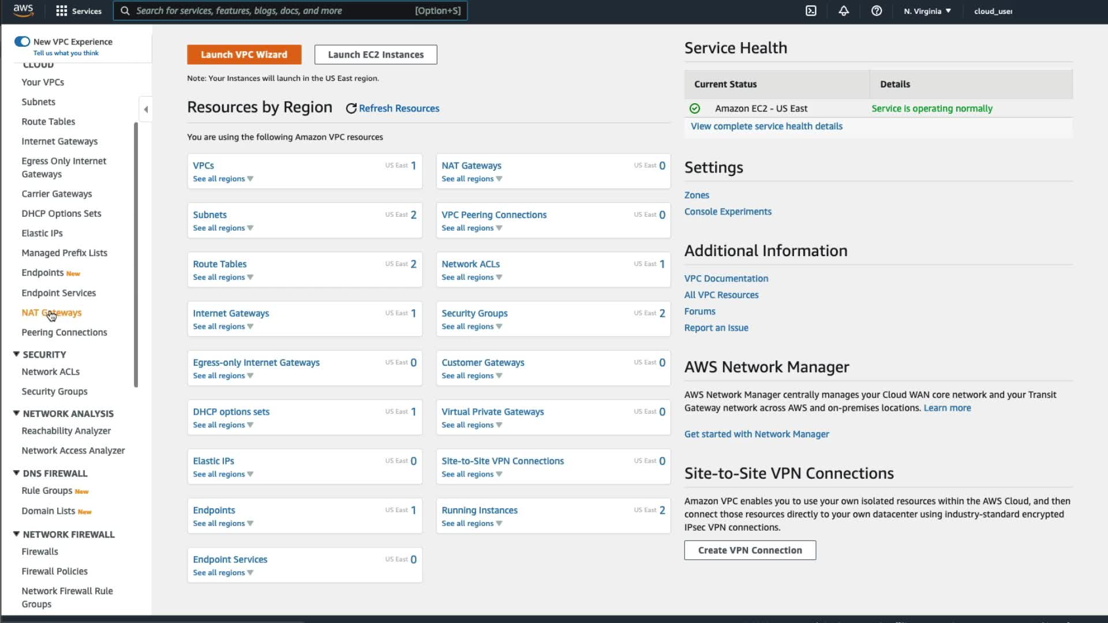
Task: Open the notifications bell icon
Action: pos(844,11)
